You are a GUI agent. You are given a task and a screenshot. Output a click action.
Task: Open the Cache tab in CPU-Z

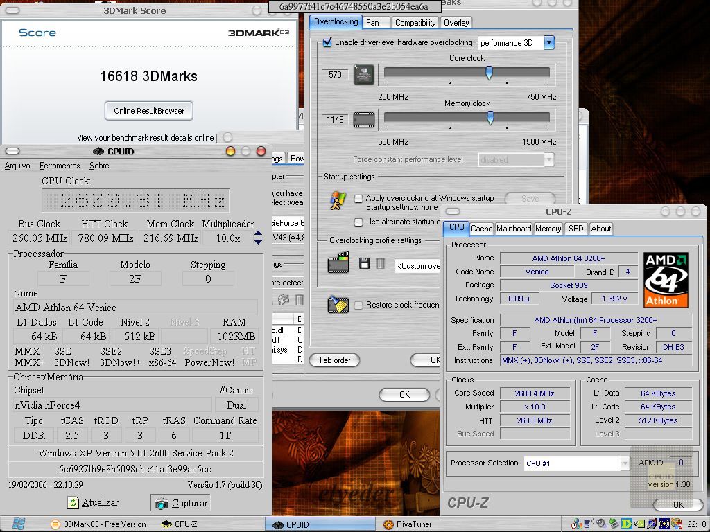pos(481,229)
